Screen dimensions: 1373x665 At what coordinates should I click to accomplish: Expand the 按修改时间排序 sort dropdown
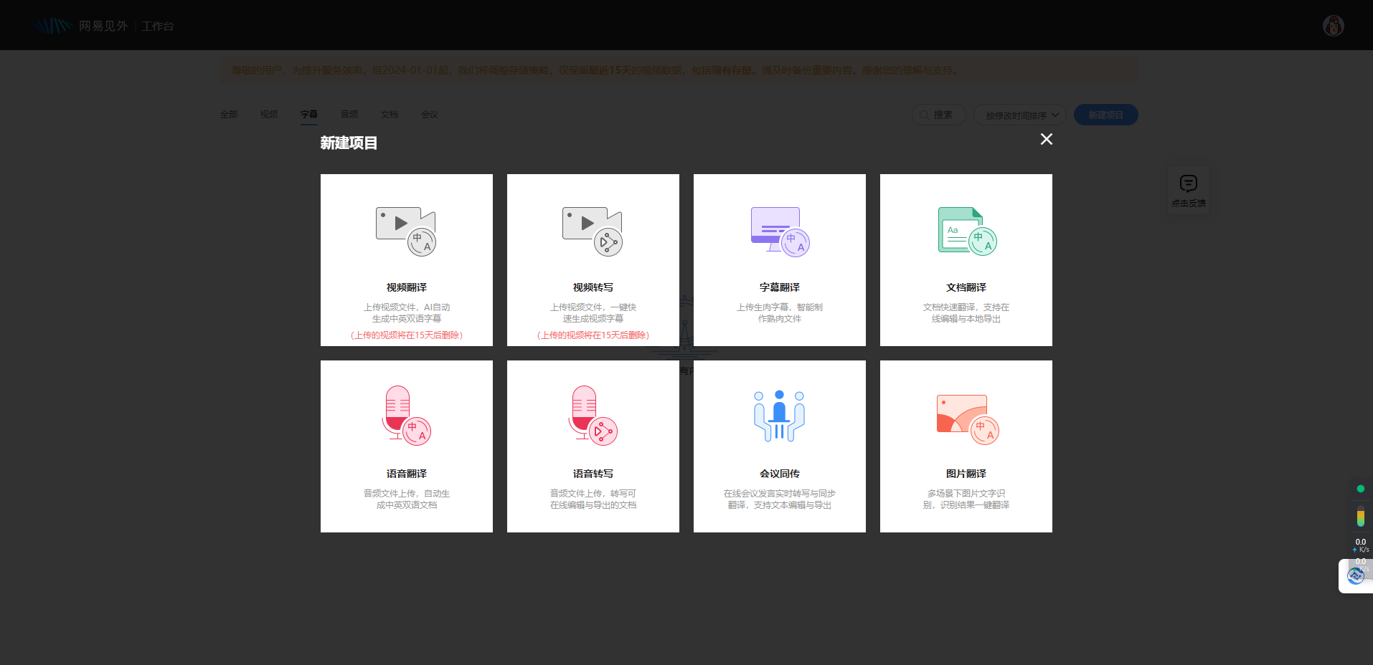pyautogui.click(x=1019, y=115)
